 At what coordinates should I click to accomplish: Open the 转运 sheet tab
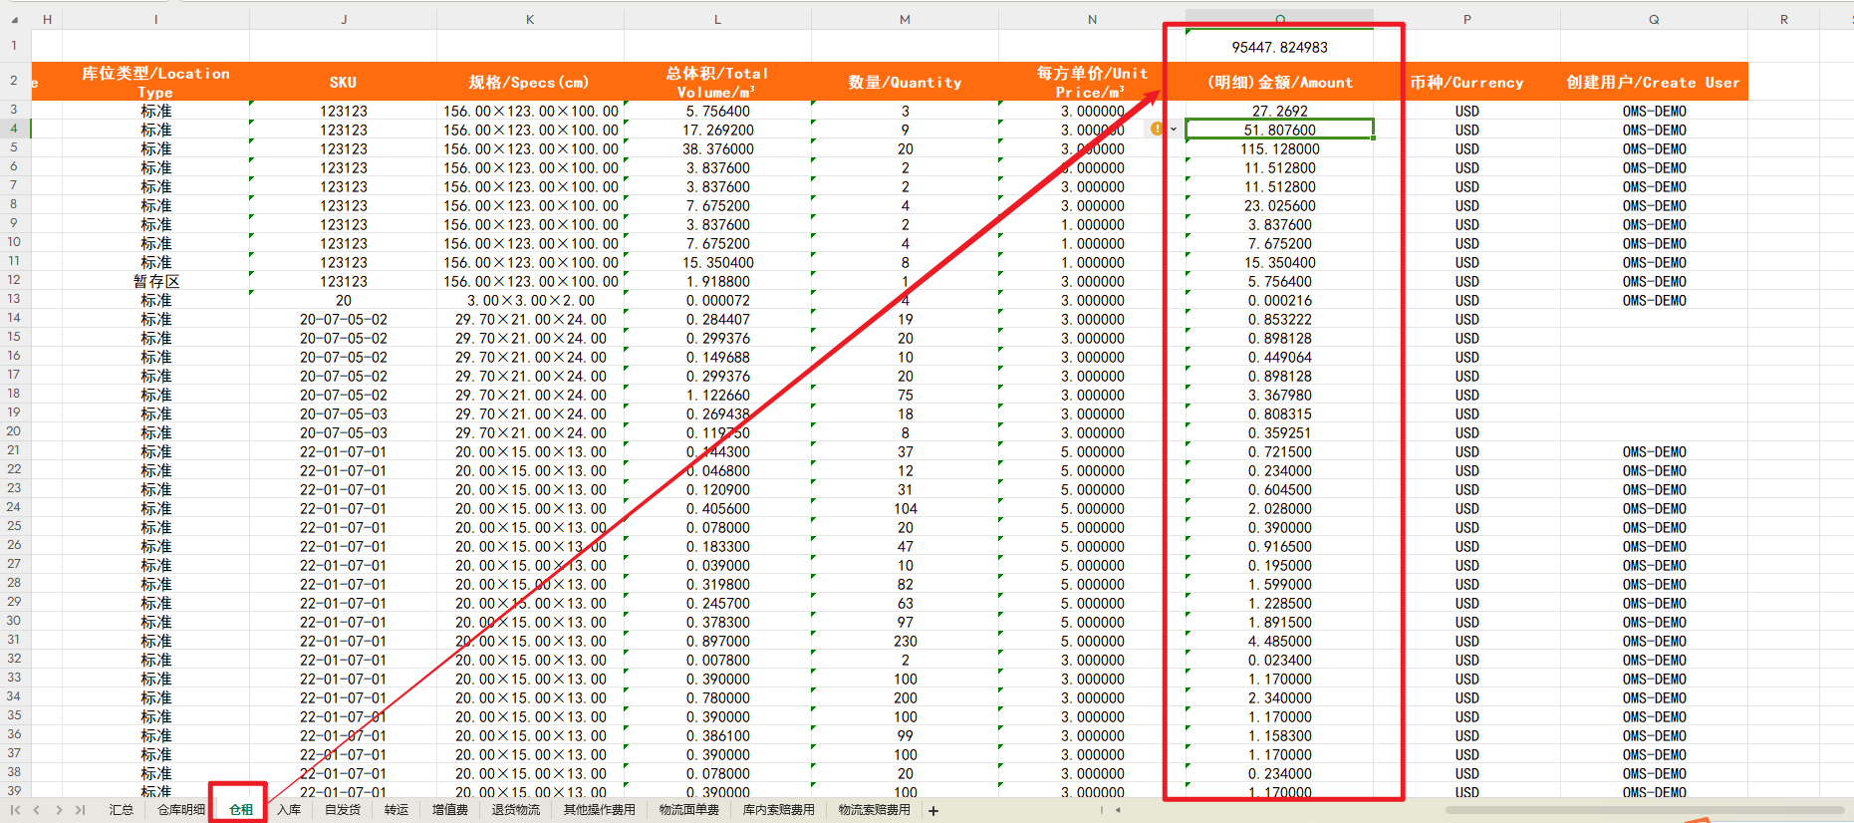(397, 810)
